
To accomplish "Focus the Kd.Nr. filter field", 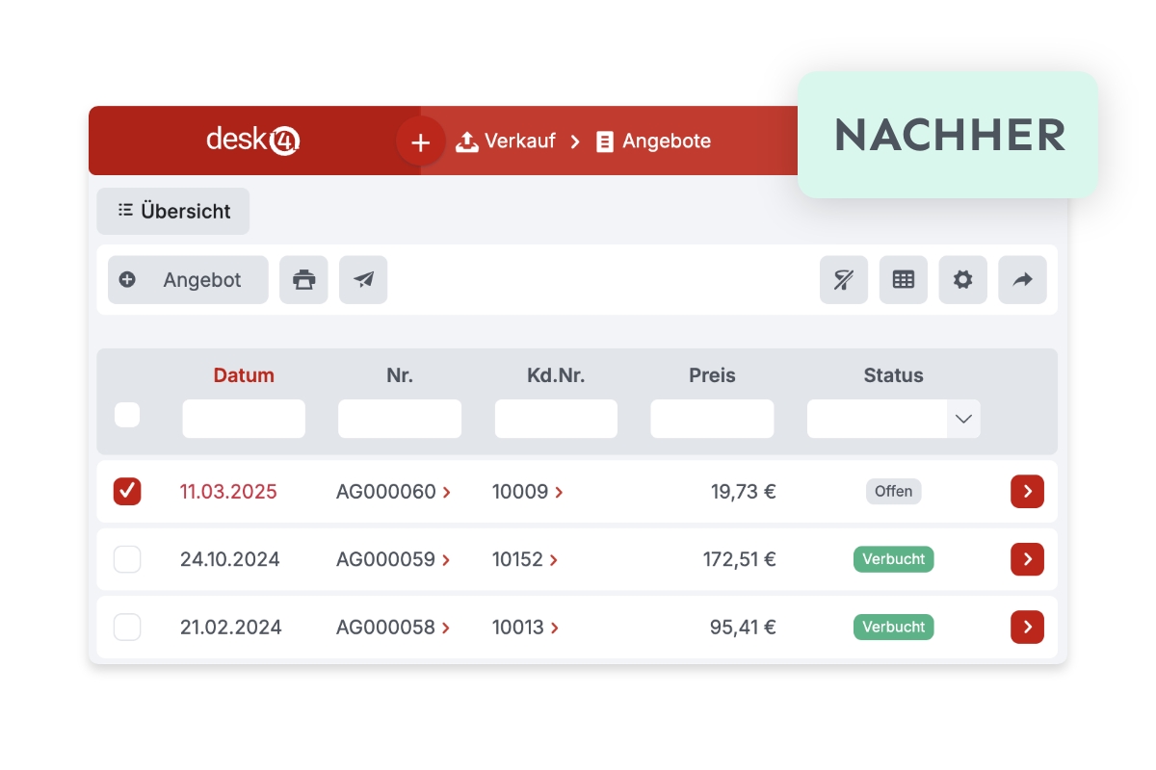I will (556, 419).
